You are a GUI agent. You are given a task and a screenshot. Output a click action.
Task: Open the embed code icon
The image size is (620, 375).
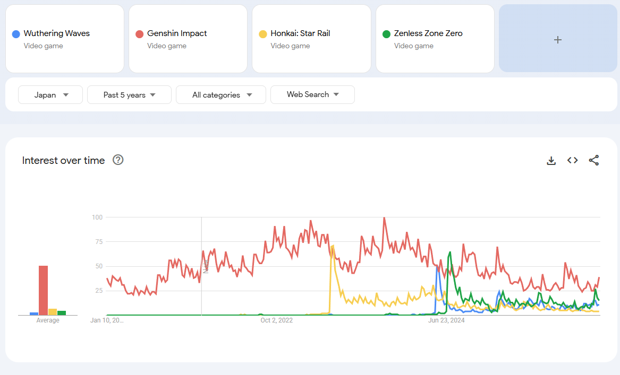click(573, 160)
